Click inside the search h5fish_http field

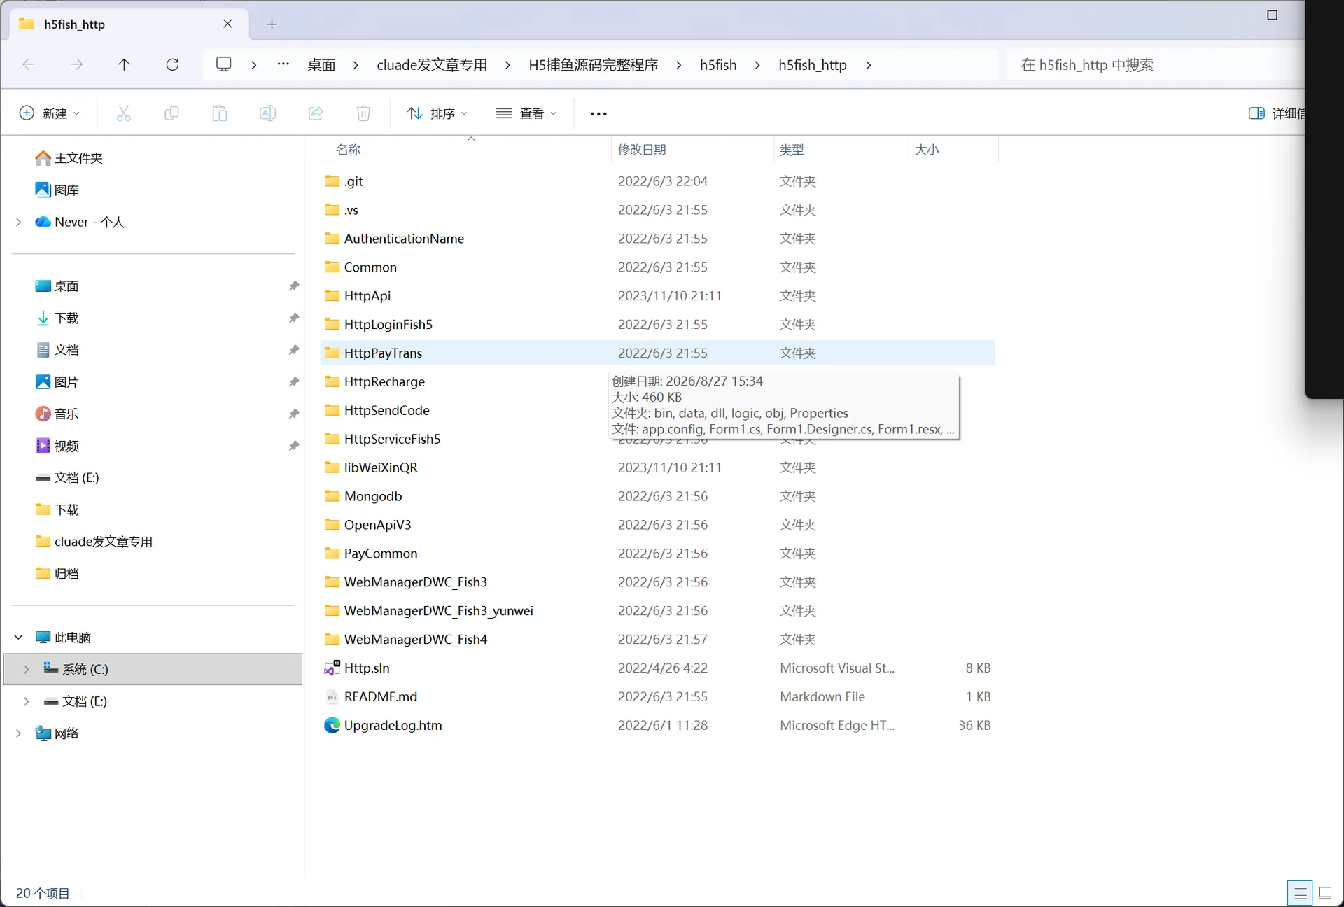click(x=1155, y=65)
